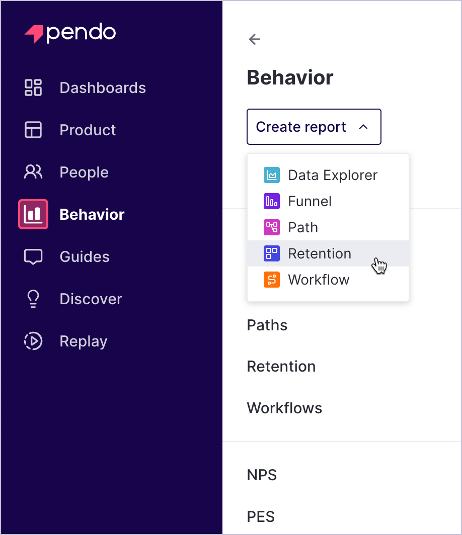The height and width of the screenshot is (535, 462).
Task: Click the Replay play icon
Action: point(33,341)
